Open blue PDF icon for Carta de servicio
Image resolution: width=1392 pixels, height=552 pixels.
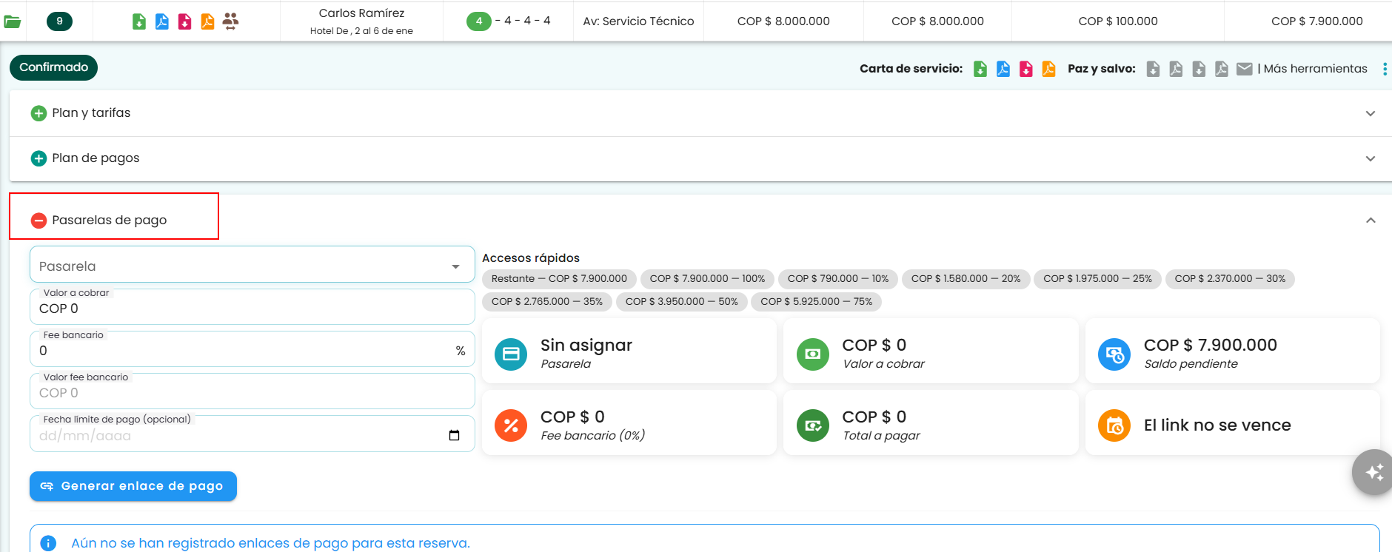point(1003,69)
